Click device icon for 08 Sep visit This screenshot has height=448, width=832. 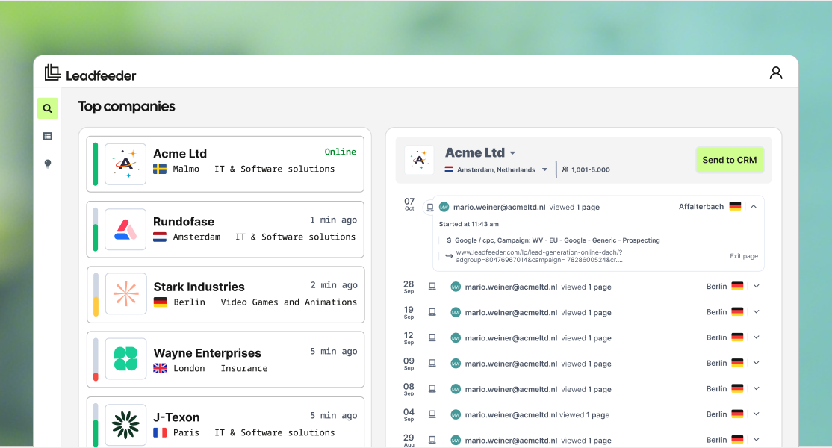tap(432, 388)
